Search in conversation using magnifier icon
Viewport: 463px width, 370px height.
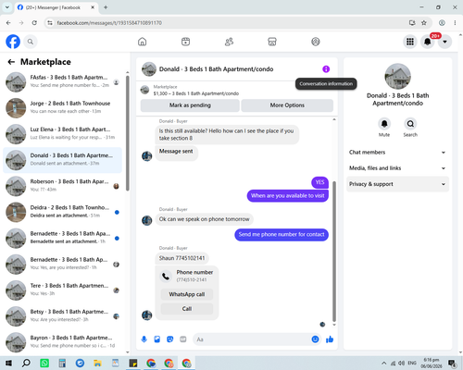[410, 124]
